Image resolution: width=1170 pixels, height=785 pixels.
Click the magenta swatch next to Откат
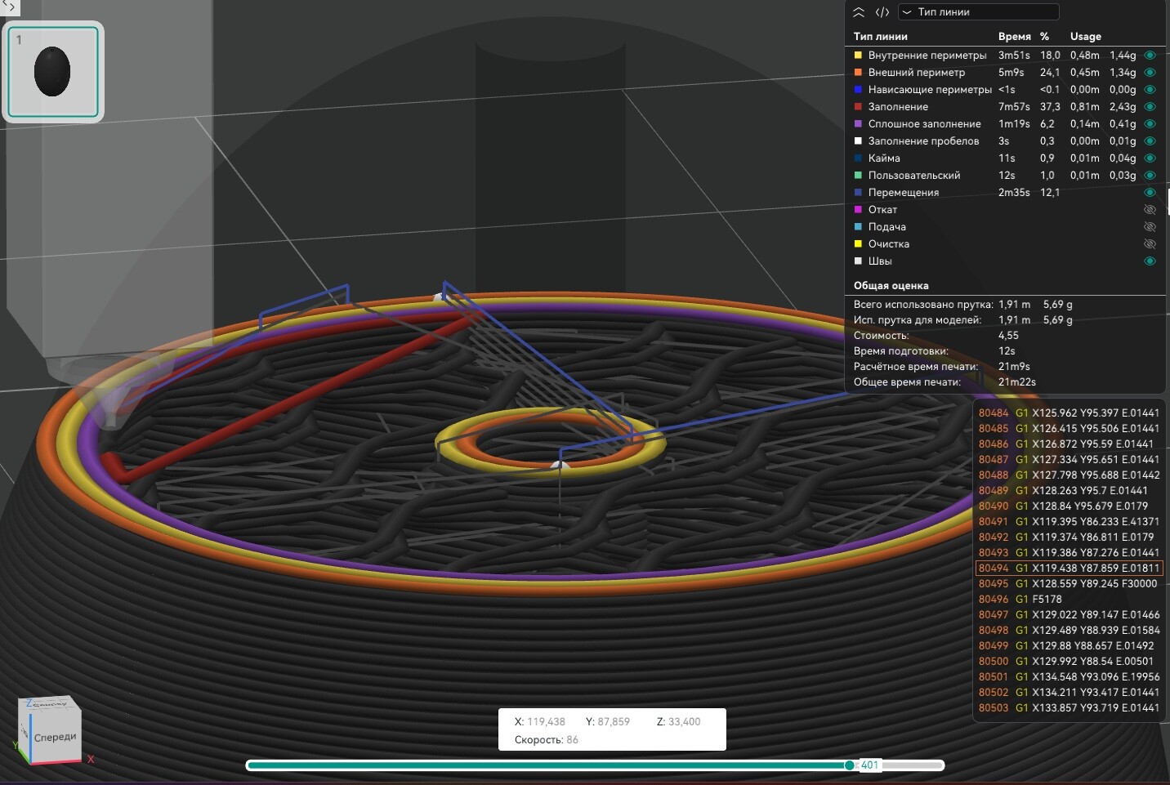pos(858,210)
